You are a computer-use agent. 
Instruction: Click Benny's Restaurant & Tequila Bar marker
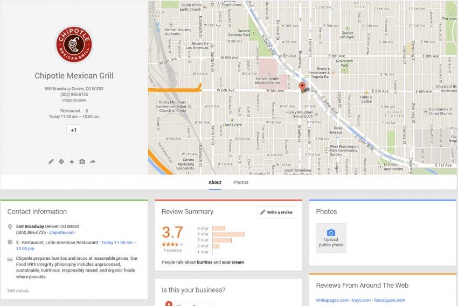click(332, 73)
